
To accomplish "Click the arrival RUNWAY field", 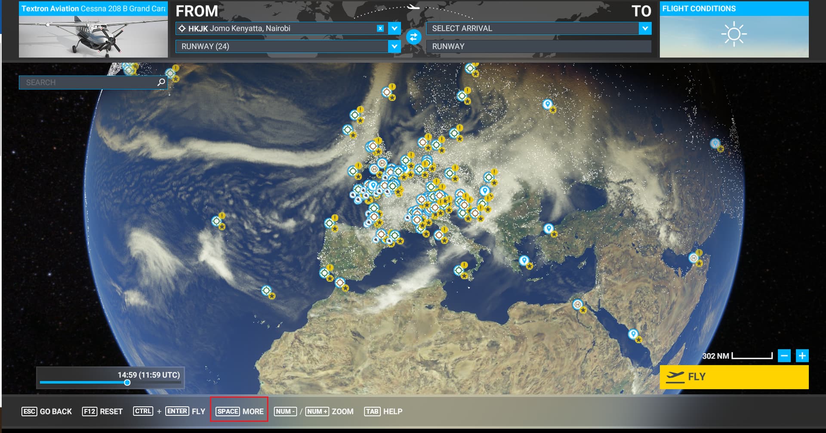I will coord(539,46).
